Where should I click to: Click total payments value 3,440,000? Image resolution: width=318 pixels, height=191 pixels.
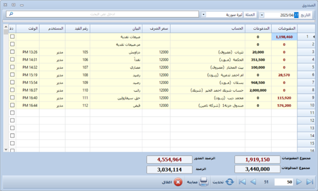pyautogui.click(x=257, y=169)
